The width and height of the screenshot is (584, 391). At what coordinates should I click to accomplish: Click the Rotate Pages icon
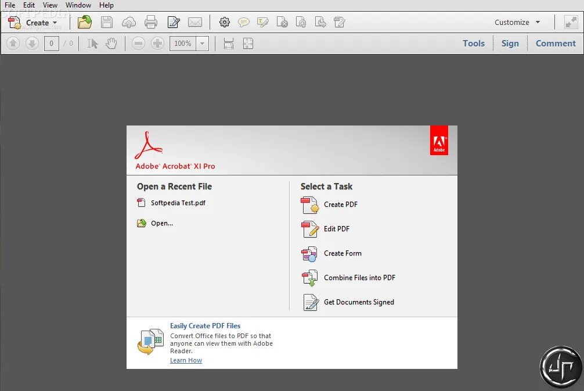[301, 22]
